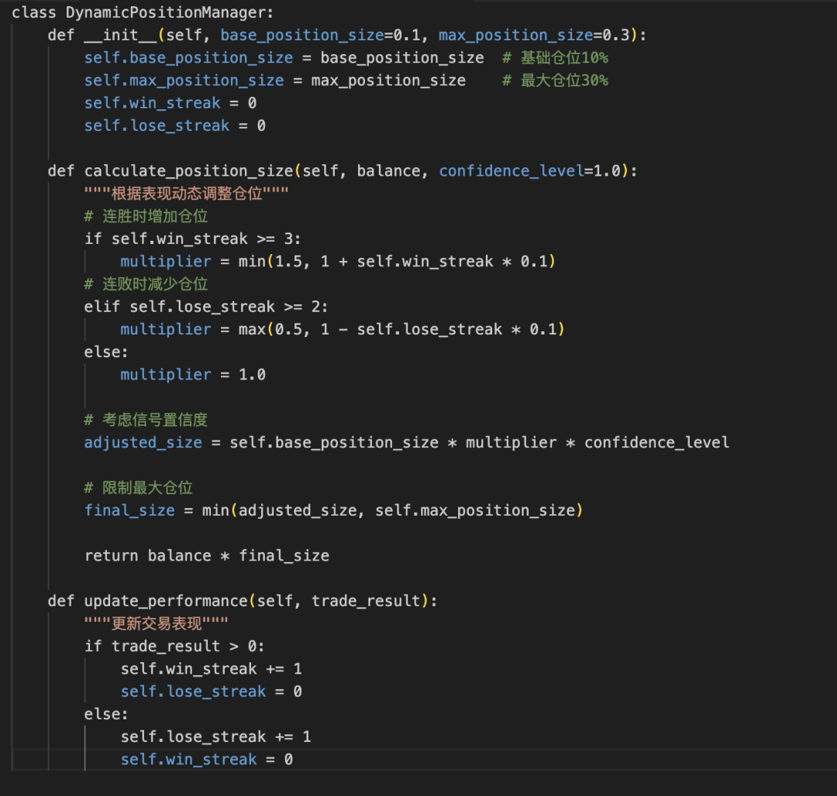
Task: Click the else: line in update_performance
Action: coord(106,715)
